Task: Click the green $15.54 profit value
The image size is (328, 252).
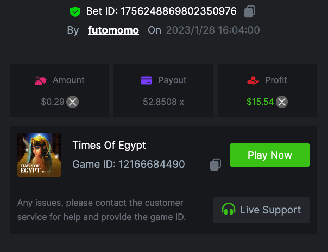Action: click(260, 102)
